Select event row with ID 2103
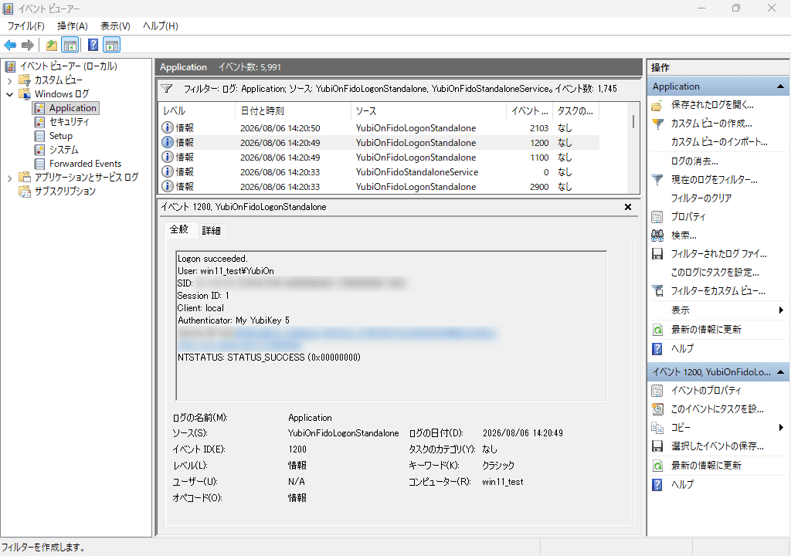 click(379, 128)
